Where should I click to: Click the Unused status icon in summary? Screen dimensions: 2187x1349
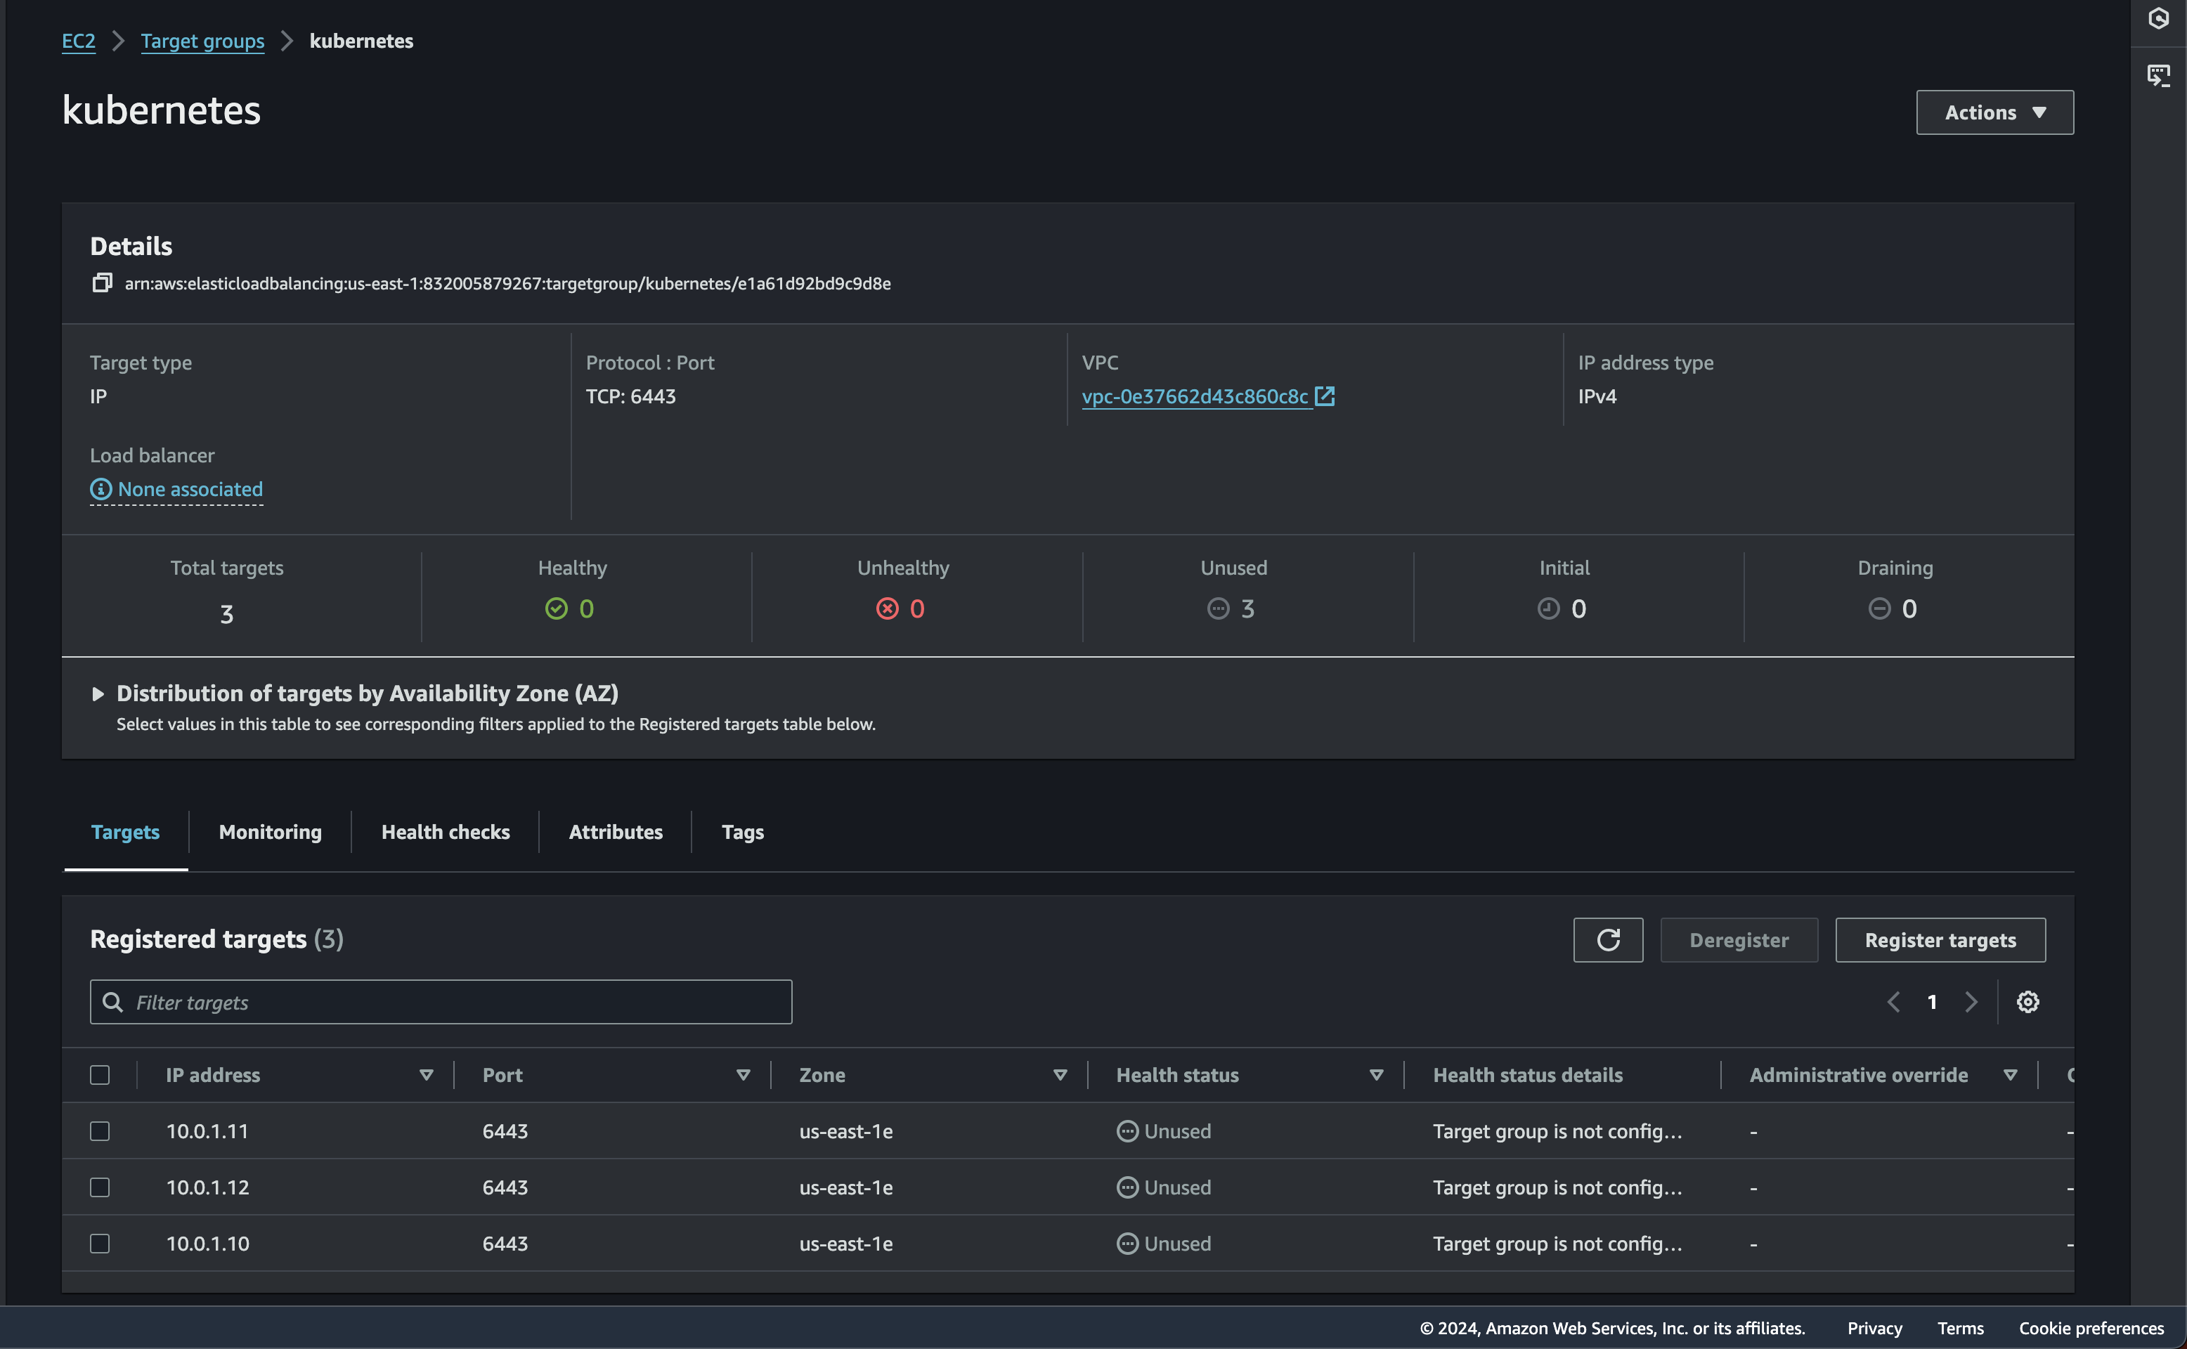tap(1218, 608)
